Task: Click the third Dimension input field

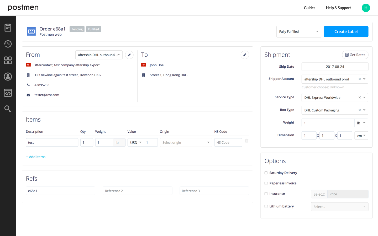Action: [x=345, y=136]
